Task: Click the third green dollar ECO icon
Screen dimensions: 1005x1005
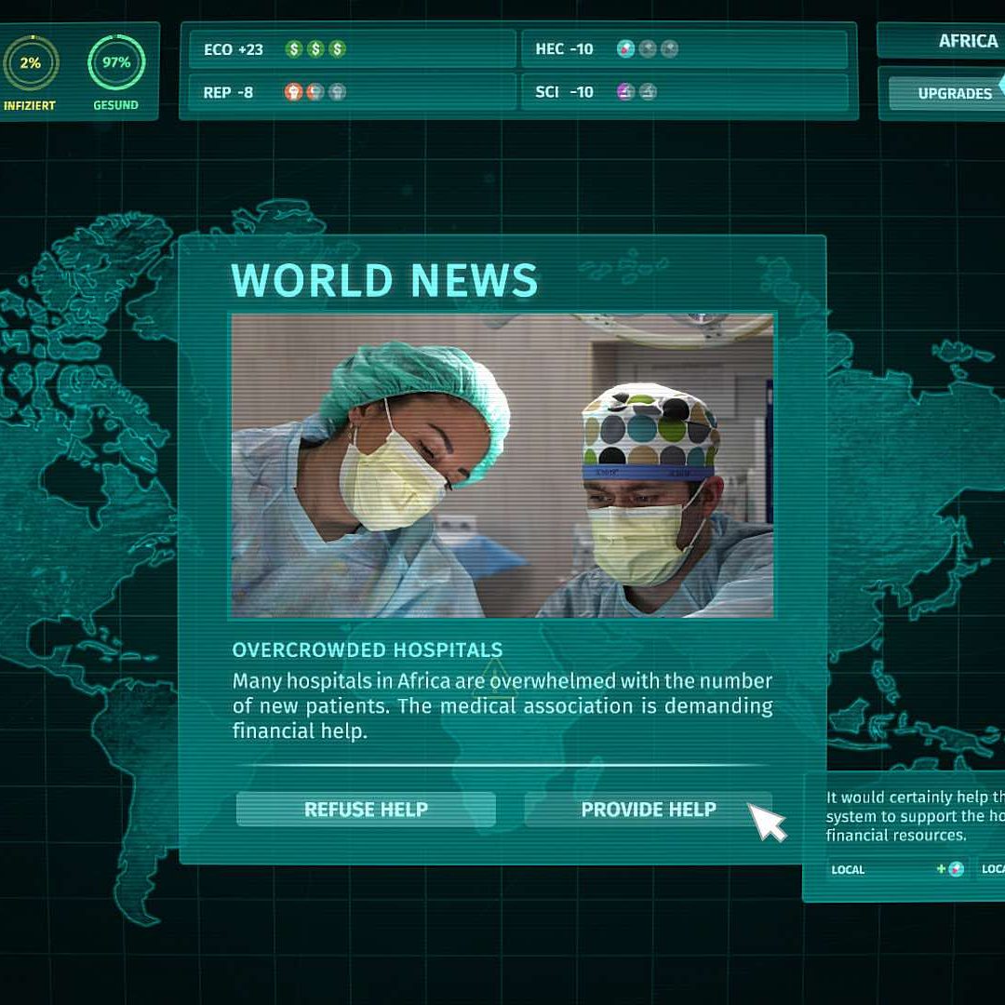Action: (x=337, y=49)
